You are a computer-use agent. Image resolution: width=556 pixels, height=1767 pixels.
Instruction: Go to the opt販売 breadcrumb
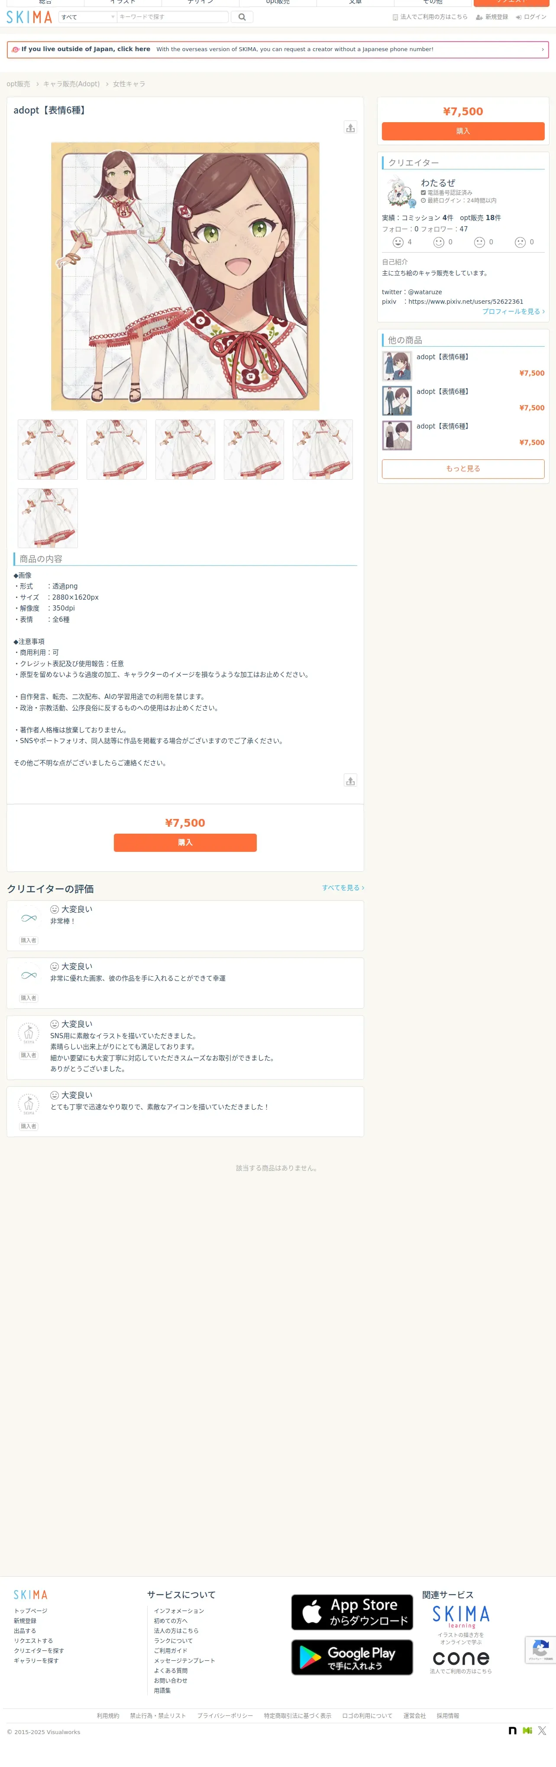(x=19, y=84)
